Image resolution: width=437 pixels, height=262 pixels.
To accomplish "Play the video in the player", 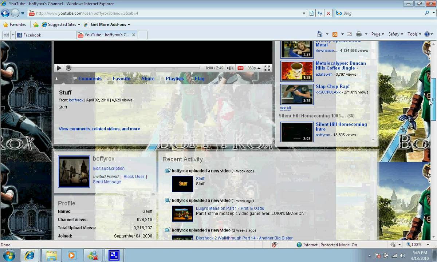I will tap(59, 68).
